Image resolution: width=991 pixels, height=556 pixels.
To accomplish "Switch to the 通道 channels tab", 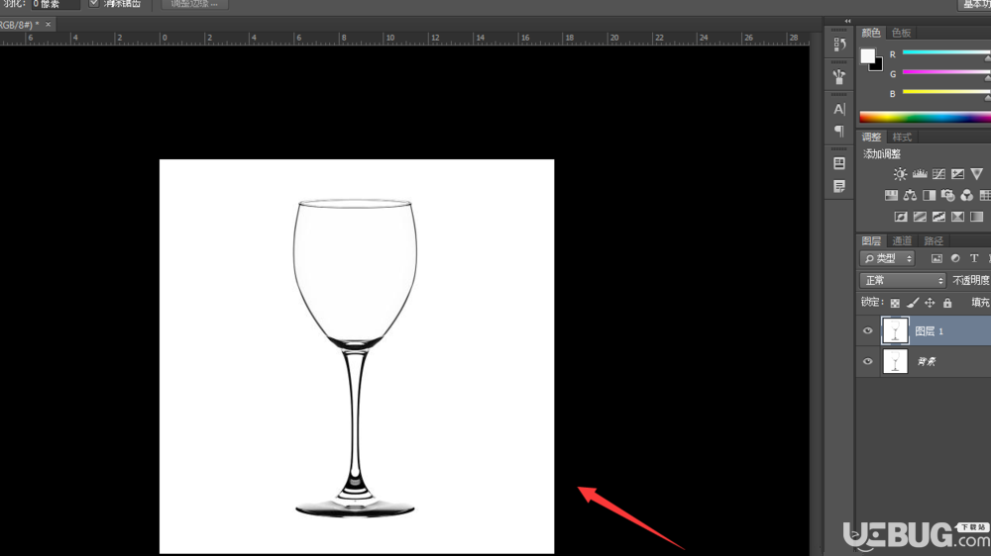I will (901, 241).
